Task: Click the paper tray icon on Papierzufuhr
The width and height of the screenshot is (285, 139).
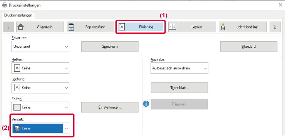Action: pyautogui.click(x=70, y=27)
